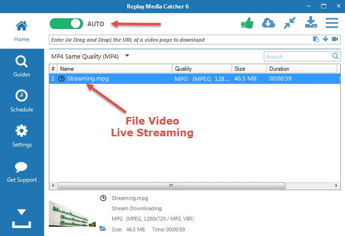Viewport: 345px width, 236px height.
Task: Click the open folder icon in details
Action: (102, 229)
